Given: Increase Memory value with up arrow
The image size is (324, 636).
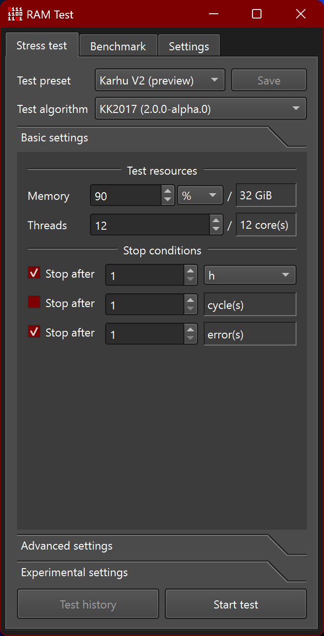Looking at the screenshot, I should [168, 191].
